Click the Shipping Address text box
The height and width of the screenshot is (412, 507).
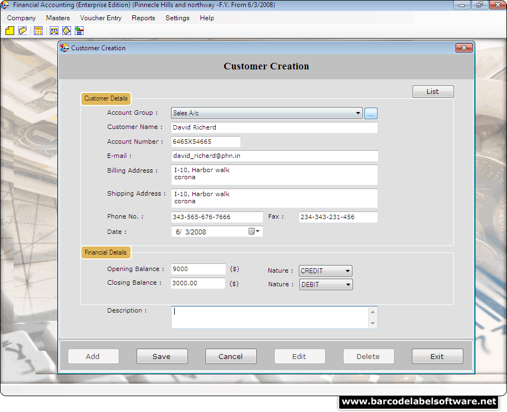click(274, 198)
